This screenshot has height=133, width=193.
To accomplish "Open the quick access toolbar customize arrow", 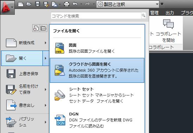I will tap(162, 4).
